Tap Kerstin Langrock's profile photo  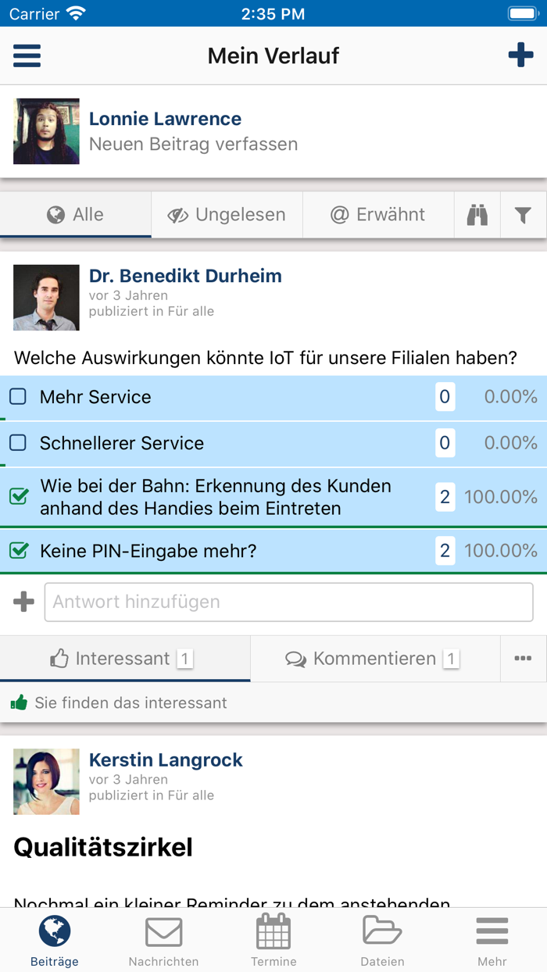point(46,781)
